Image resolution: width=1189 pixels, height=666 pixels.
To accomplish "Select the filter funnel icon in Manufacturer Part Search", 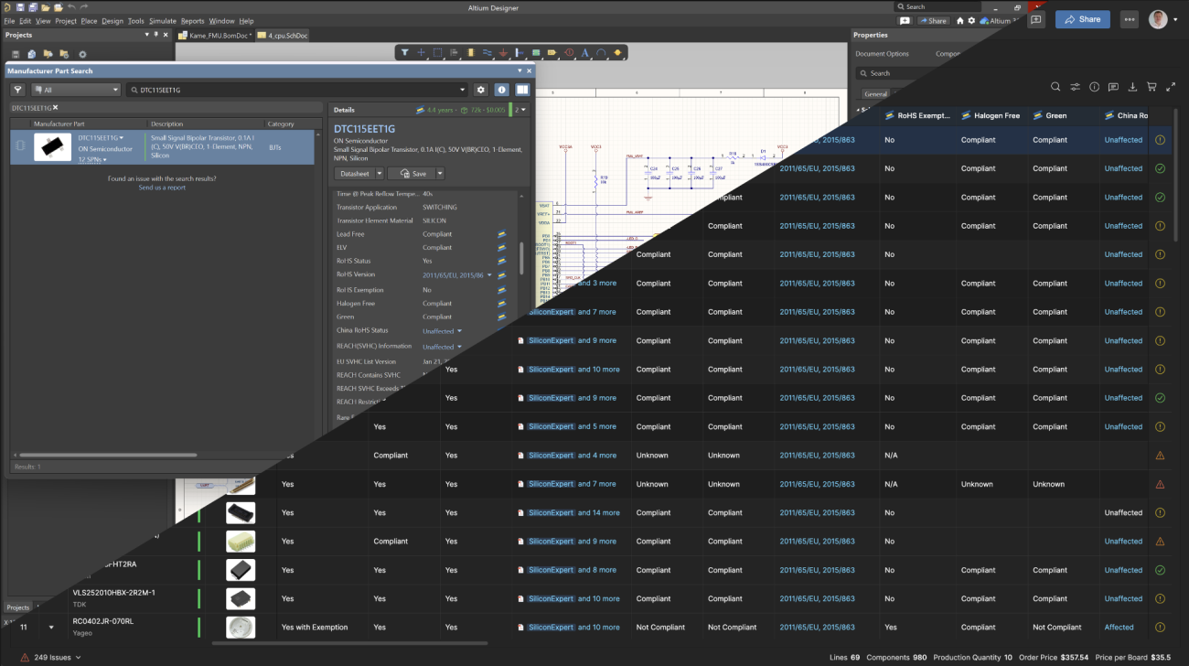I will (16, 90).
